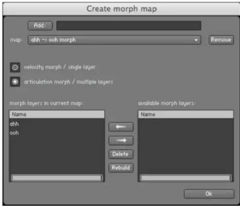Confirm with the Ok button
Screen dimensions: 240x206
tap(209, 194)
